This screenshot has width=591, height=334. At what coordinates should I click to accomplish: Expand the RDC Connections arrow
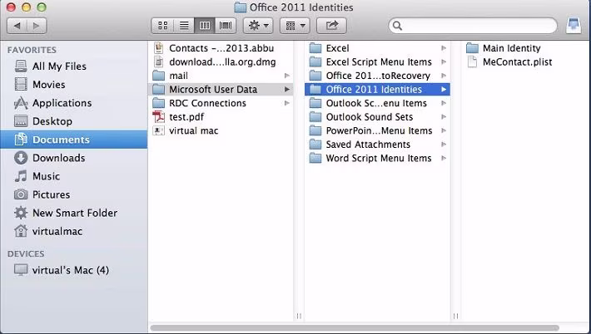287,103
